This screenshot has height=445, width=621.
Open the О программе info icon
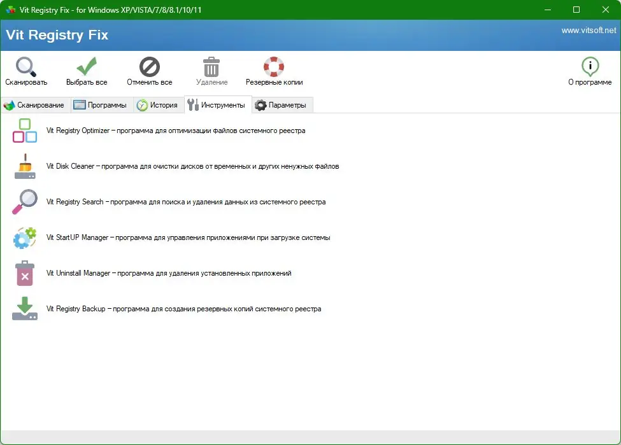590,66
